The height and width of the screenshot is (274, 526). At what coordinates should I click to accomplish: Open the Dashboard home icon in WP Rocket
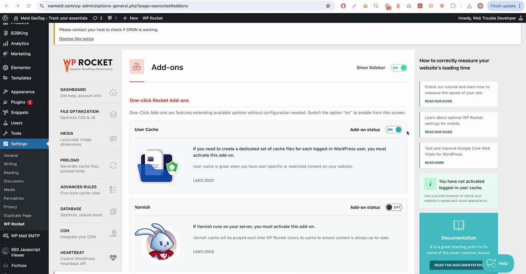click(113, 92)
